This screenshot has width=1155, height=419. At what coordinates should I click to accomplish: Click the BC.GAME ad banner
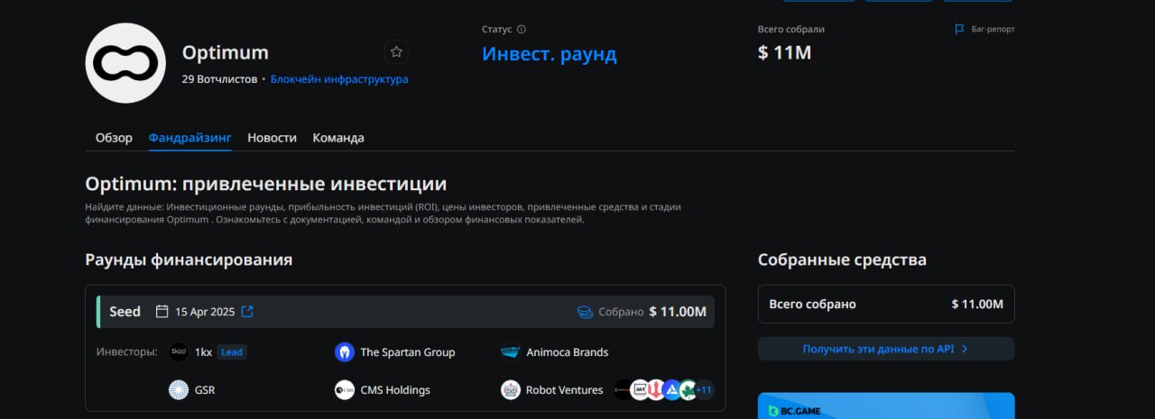click(x=885, y=406)
